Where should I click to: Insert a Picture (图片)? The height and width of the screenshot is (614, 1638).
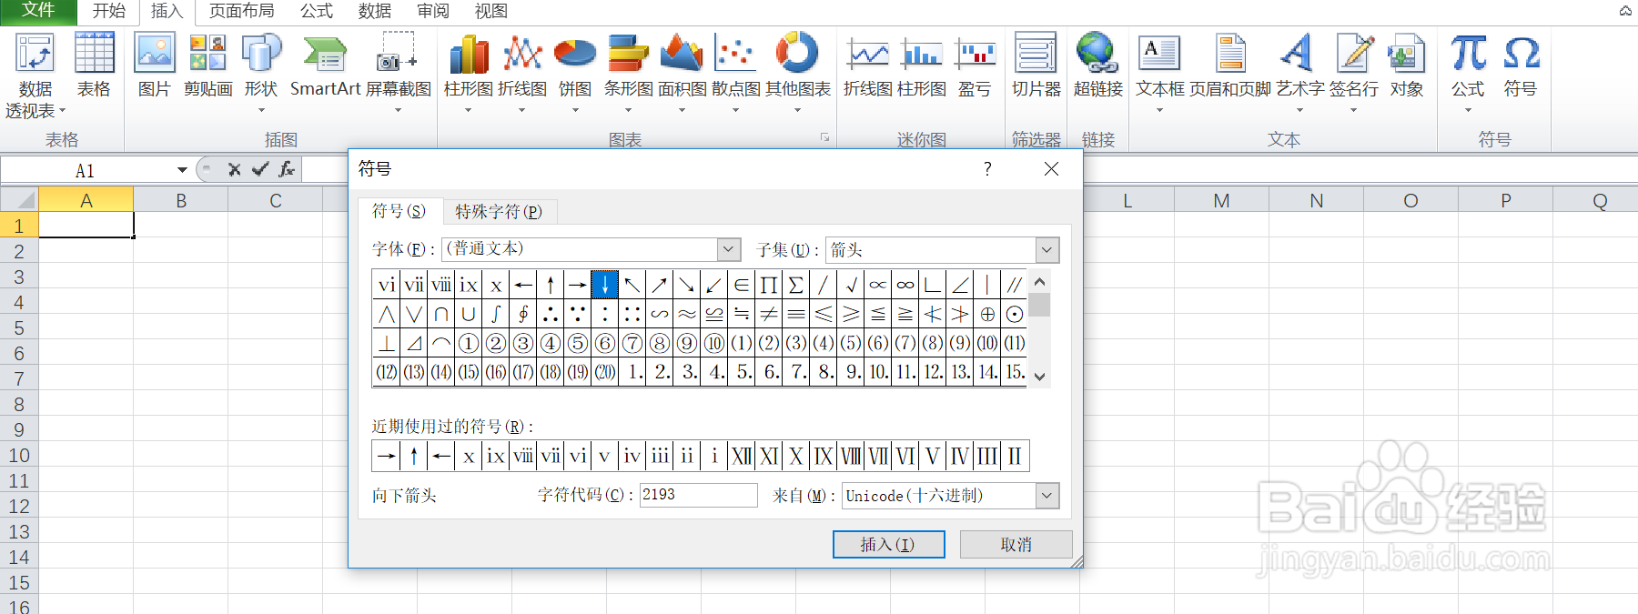tap(155, 65)
